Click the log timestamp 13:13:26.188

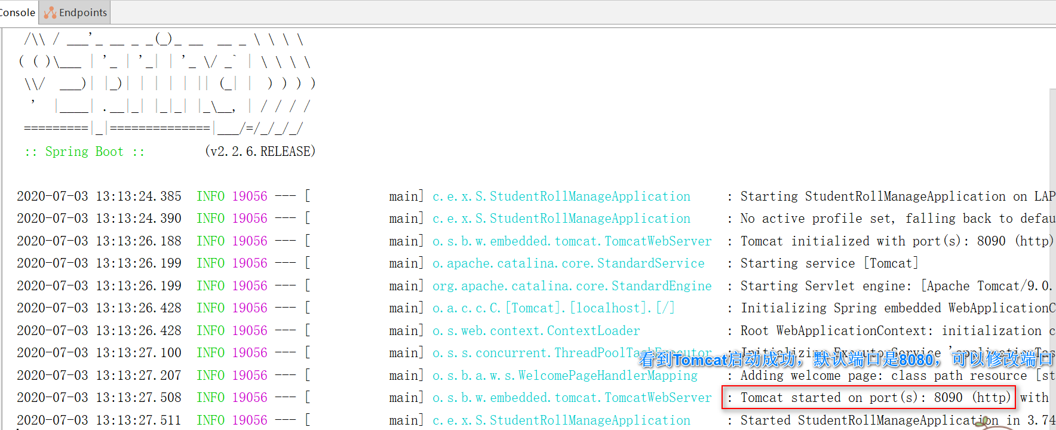click(x=139, y=241)
